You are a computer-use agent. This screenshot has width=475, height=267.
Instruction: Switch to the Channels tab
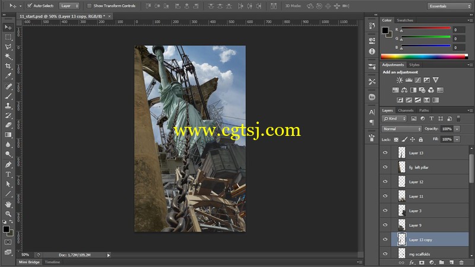406,110
